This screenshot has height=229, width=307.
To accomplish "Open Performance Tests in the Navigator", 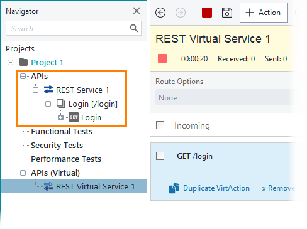I will coord(66,159).
